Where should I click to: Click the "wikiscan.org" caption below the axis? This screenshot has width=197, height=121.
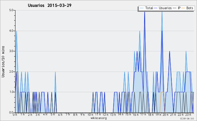(98, 118)
